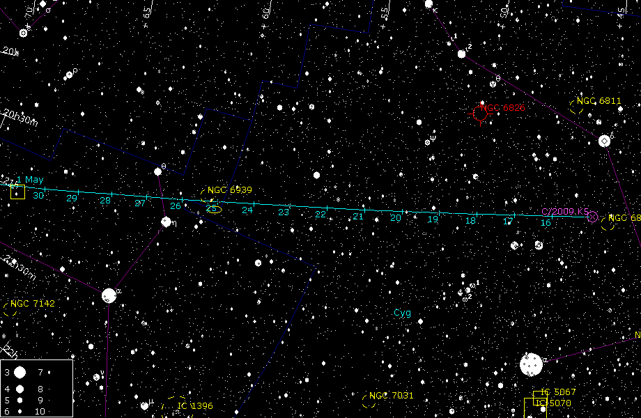Click the day 30 track marker

tap(45, 189)
